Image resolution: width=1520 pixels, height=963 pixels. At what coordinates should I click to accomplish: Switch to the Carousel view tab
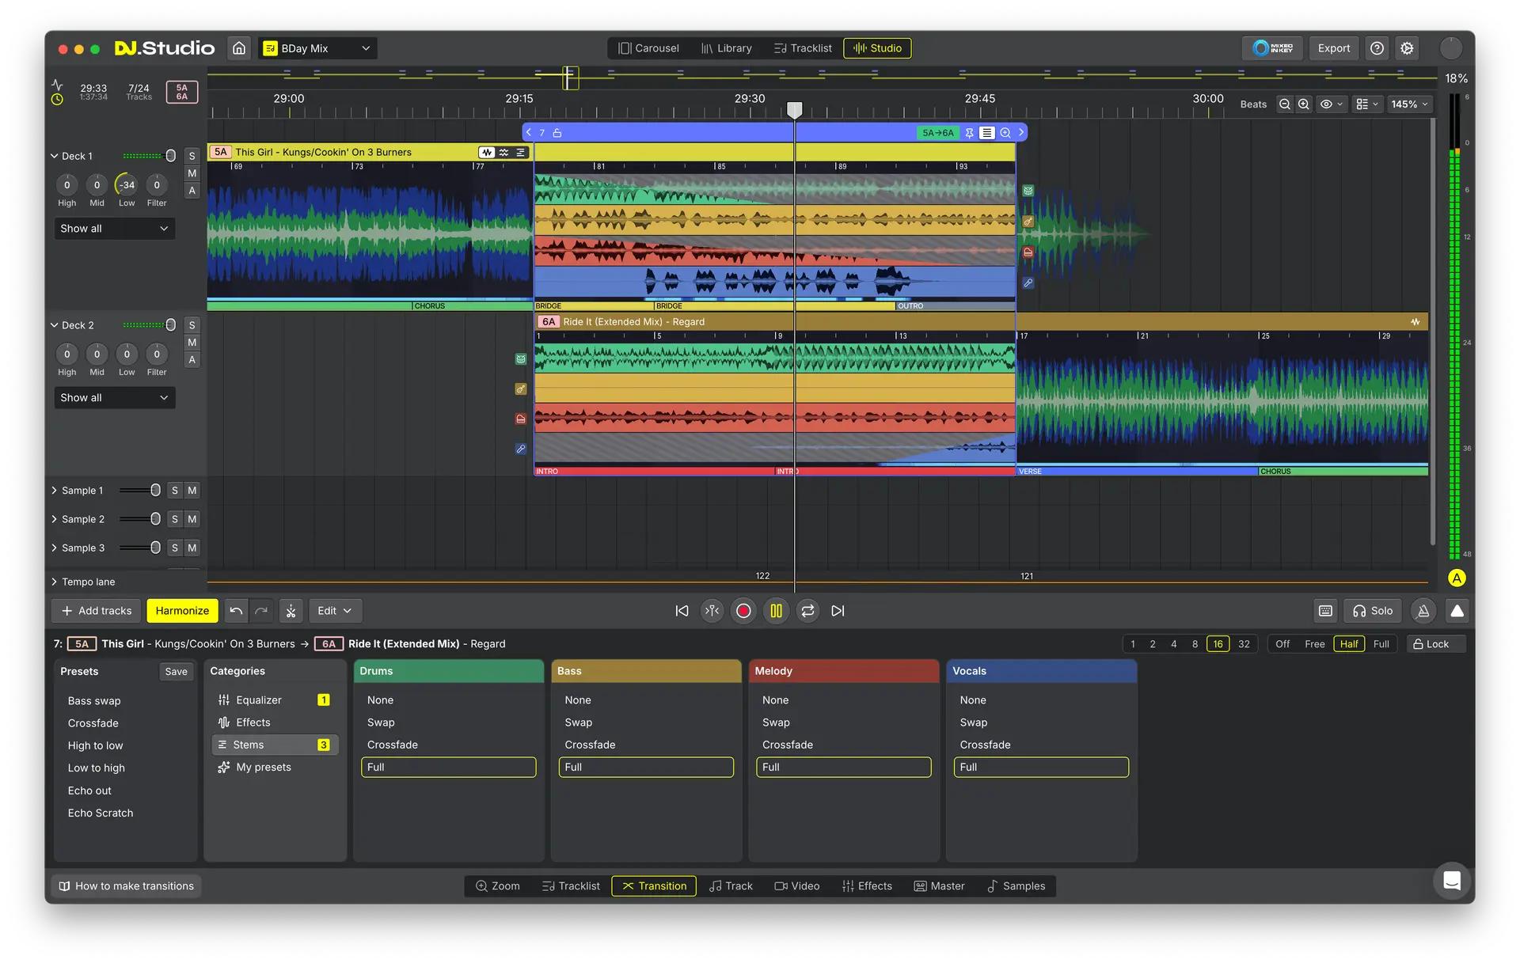(x=648, y=48)
